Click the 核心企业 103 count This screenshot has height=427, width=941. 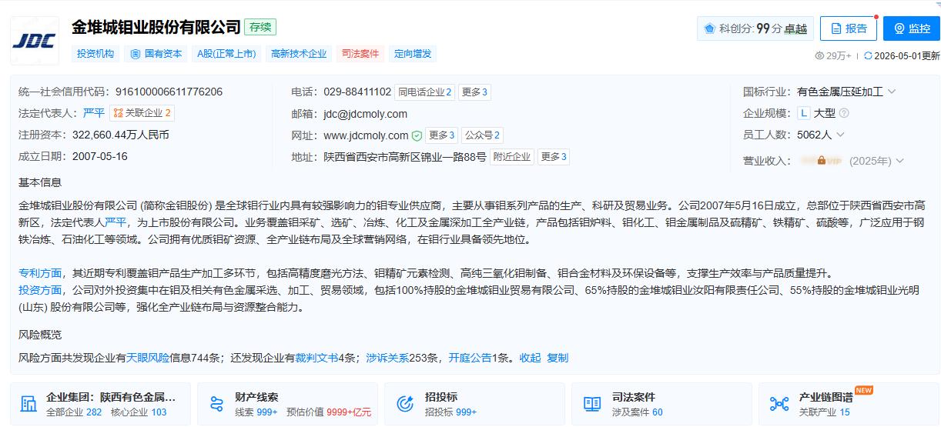139,412
